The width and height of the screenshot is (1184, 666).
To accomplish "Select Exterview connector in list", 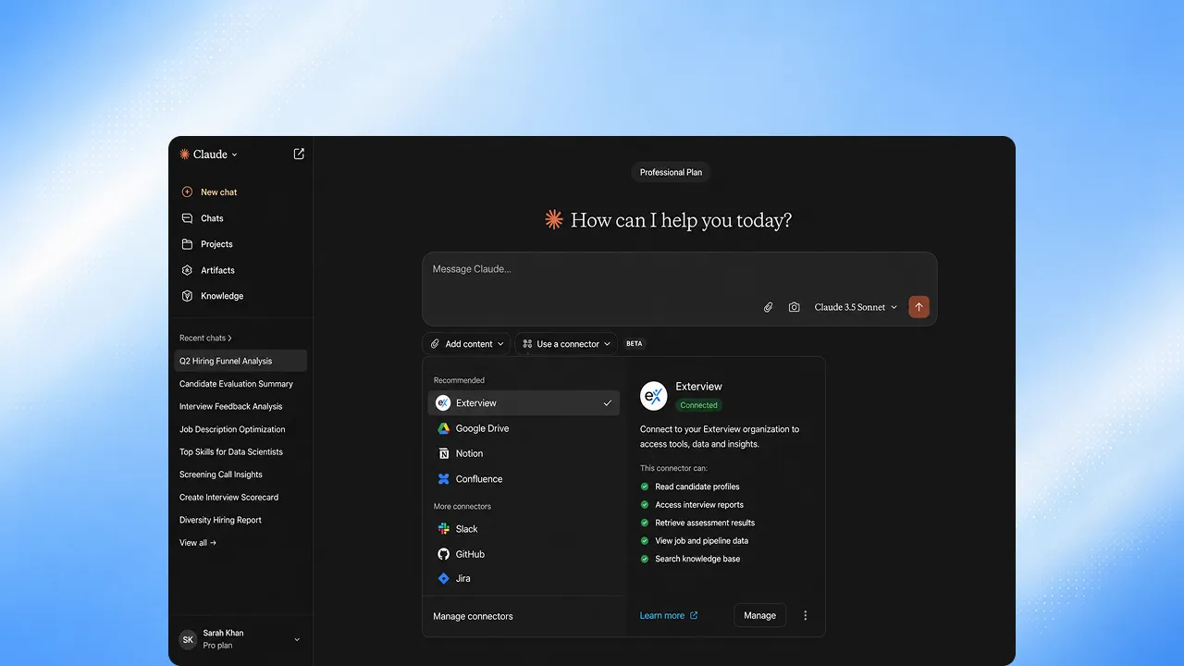I will coord(524,403).
